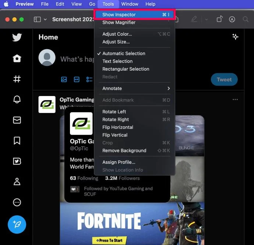Screen dimensions: 254x245
Task: Close the open Tools menu
Action: pos(108,4)
